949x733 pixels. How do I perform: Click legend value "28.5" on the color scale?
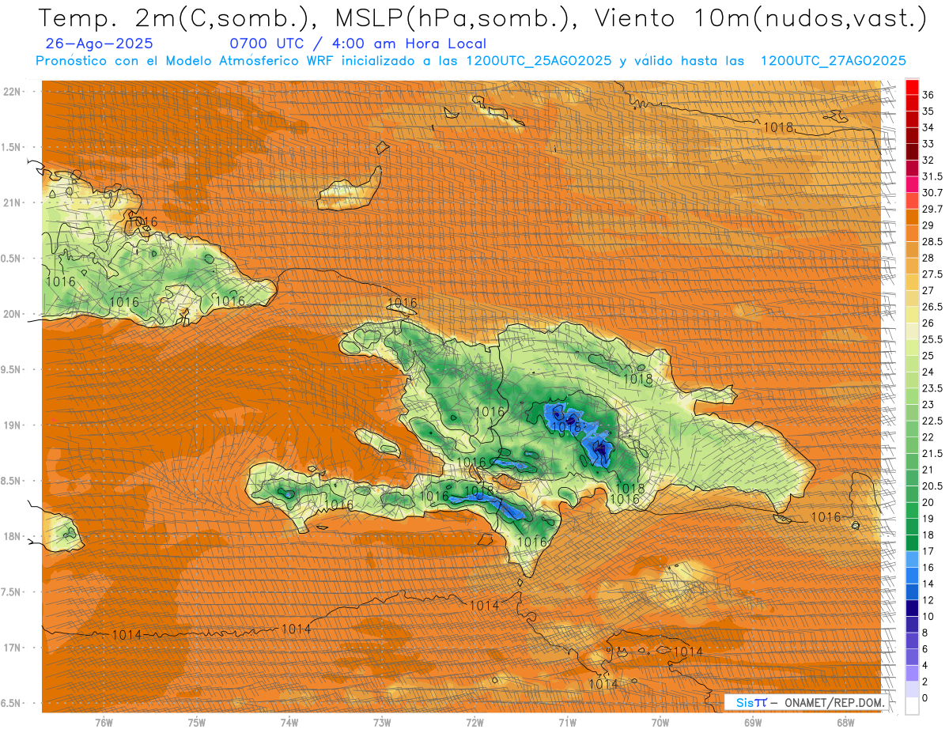pyautogui.click(x=932, y=241)
